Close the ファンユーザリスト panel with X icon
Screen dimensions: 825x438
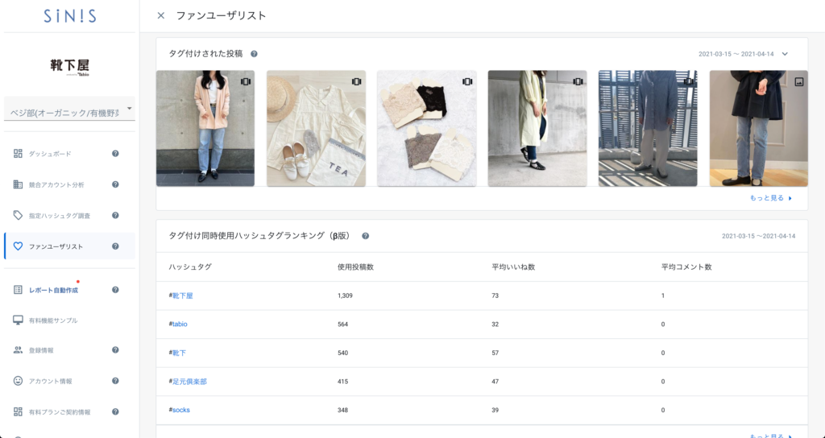161,16
